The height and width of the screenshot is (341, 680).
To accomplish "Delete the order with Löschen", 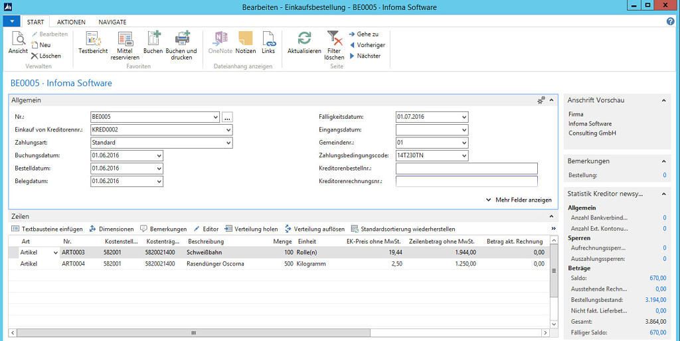I will pyautogui.click(x=46, y=56).
